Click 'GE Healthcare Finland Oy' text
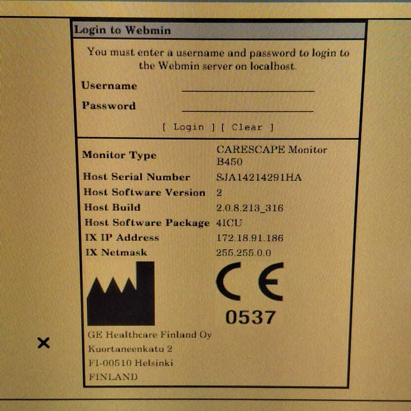 pos(149,335)
